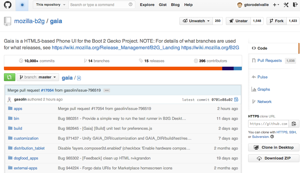This screenshot has width=300, height=173.
Task: Open the Gist menu item
Action: click(163, 5)
